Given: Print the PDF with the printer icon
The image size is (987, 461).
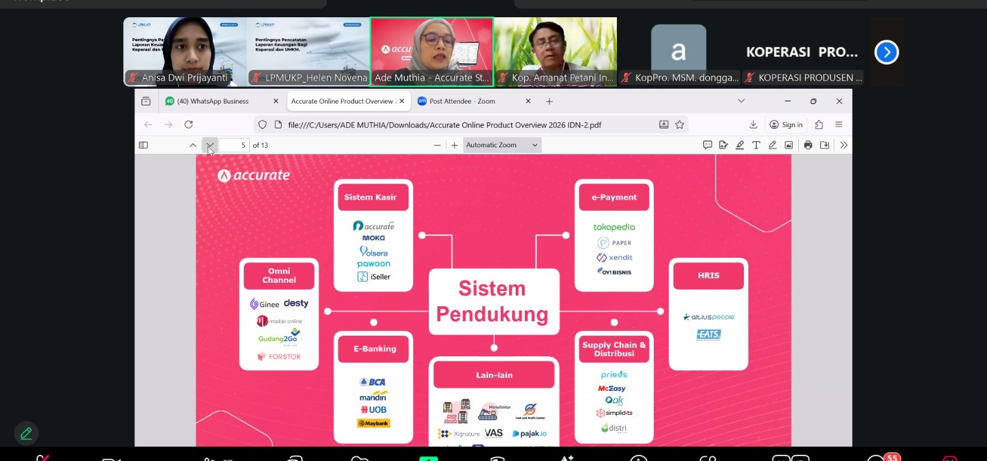Looking at the screenshot, I should [x=808, y=145].
